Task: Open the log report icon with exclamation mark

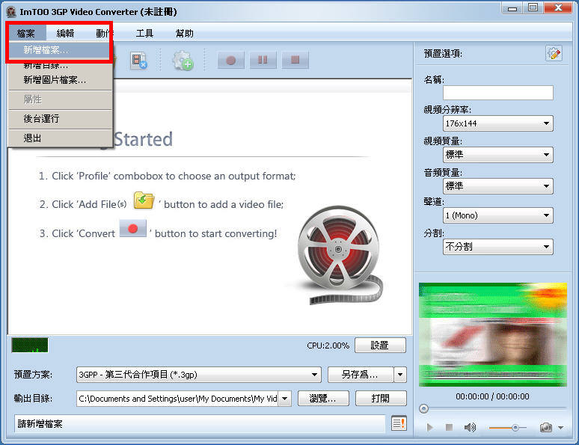Action: click(399, 423)
